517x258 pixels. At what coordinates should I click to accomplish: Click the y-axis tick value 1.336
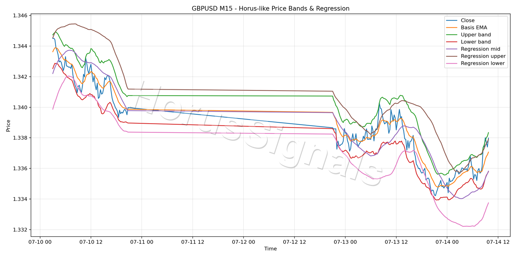point(20,169)
